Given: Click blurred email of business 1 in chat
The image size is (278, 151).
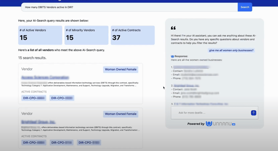Looking at the screenshot, I should tap(199, 75).
